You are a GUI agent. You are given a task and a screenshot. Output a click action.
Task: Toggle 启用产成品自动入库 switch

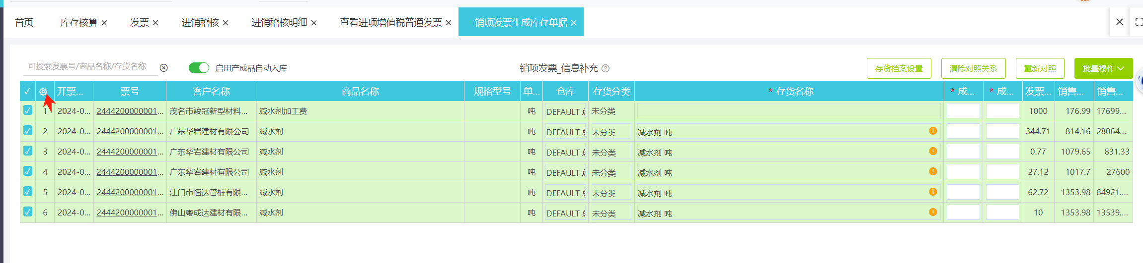tap(199, 68)
